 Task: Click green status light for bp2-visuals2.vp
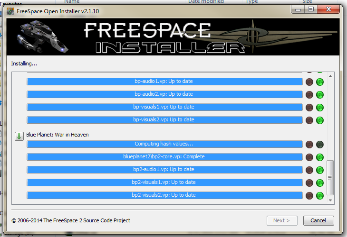(x=320, y=196)
